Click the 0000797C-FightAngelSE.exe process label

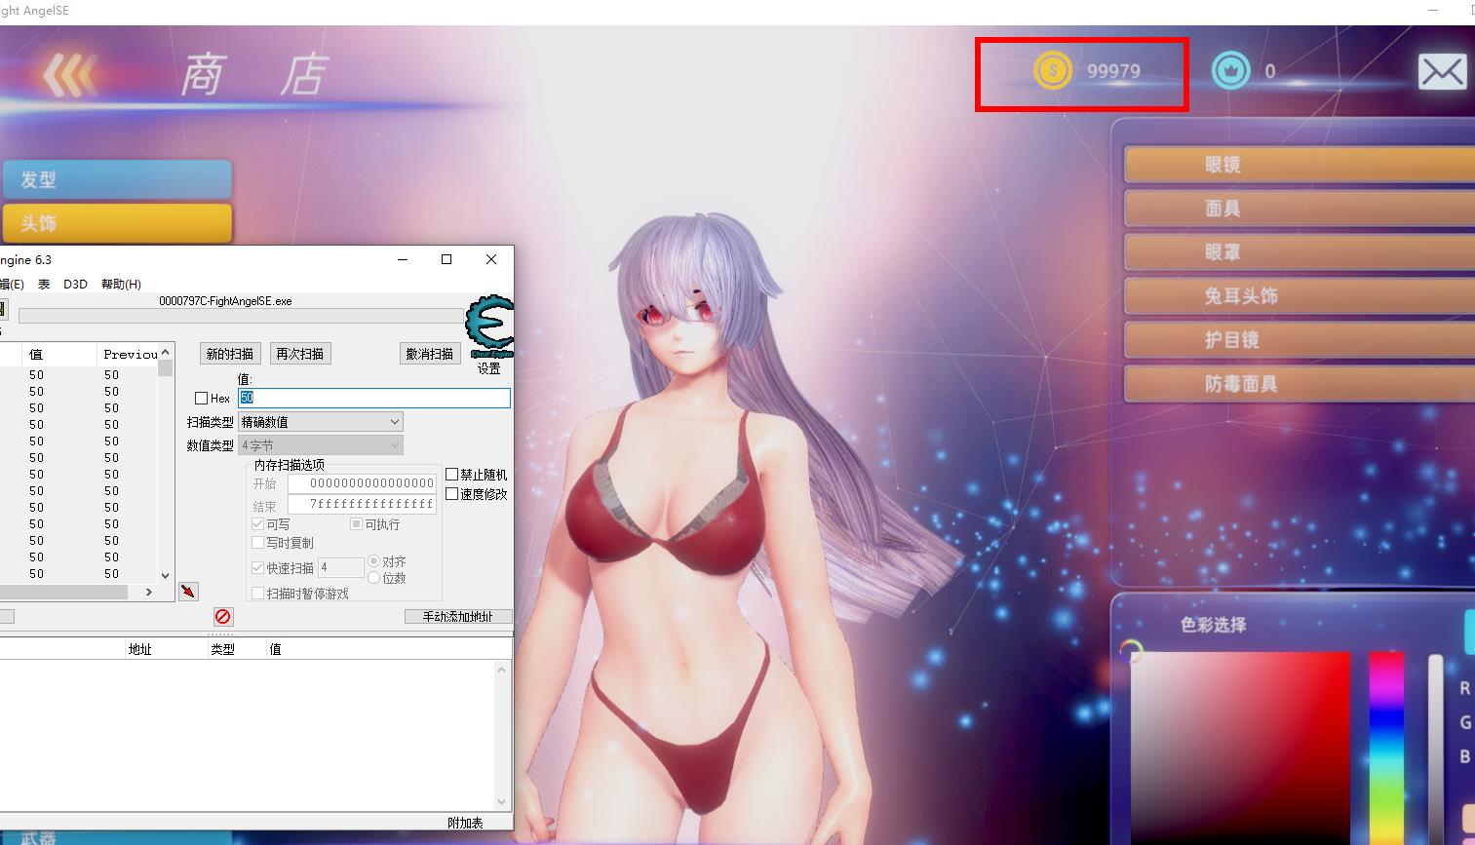click(x=226, y=301)
